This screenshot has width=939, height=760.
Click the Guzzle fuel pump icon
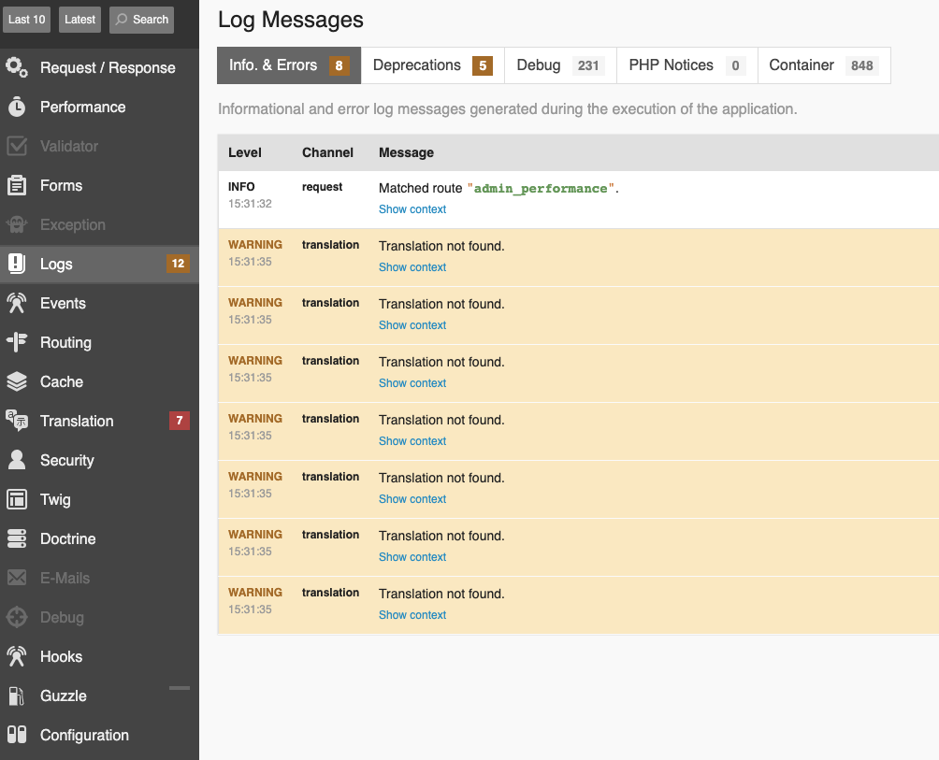(17, 696)
